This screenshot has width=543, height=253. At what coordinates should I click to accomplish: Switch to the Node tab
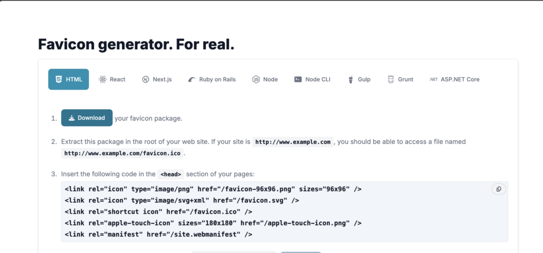(x=265, y=79)
